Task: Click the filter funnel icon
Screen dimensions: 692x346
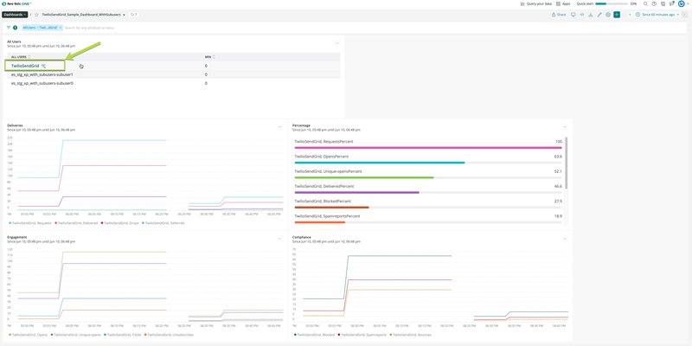Action: point(9,28)
